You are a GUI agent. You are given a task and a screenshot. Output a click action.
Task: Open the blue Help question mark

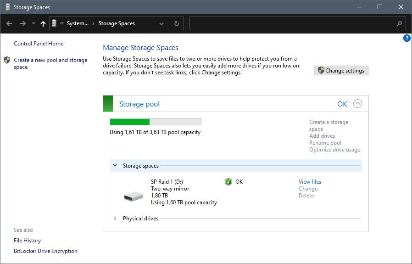tap(406, 38)
